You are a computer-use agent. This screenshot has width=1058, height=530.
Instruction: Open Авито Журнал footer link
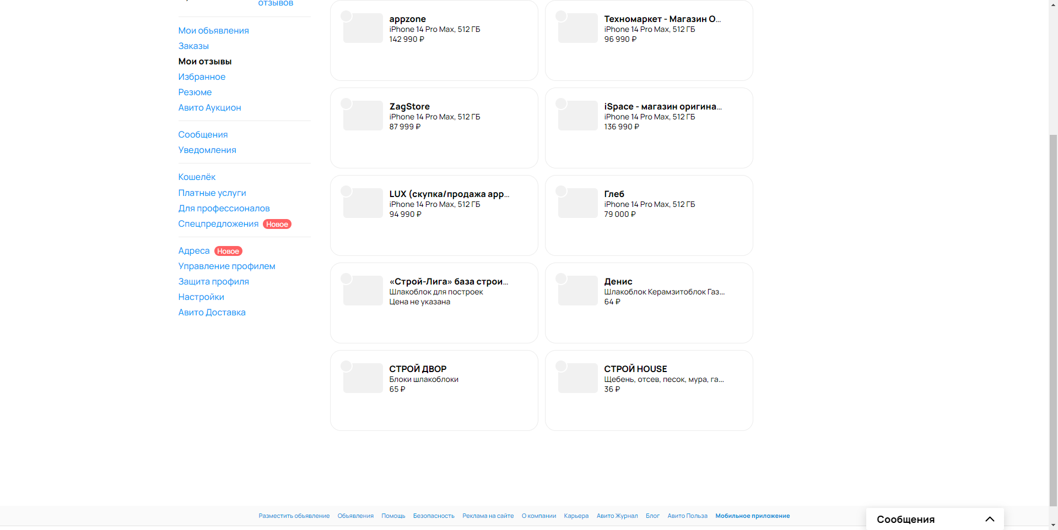pyautogui.click(x=617, y=516)
